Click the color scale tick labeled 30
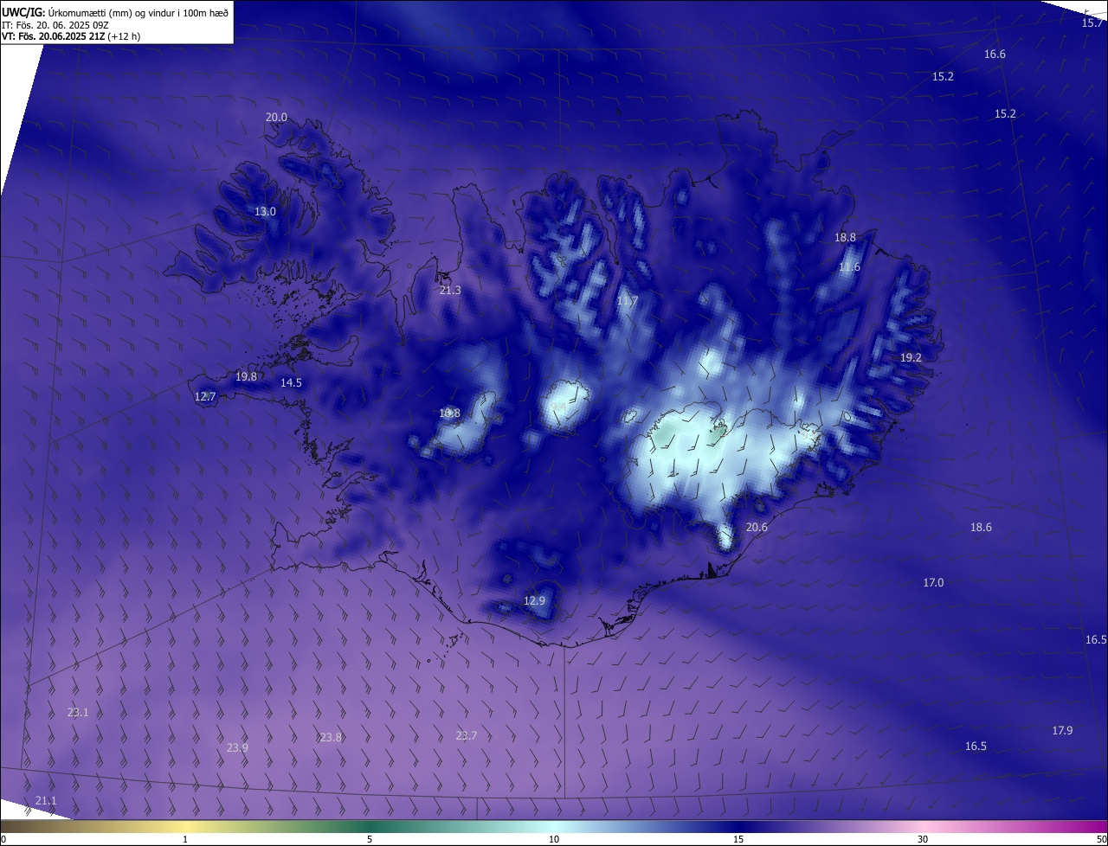 [x=923, y=840]
